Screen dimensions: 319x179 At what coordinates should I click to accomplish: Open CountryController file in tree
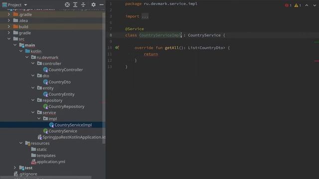pyautogui.click(x=65, y=70)
